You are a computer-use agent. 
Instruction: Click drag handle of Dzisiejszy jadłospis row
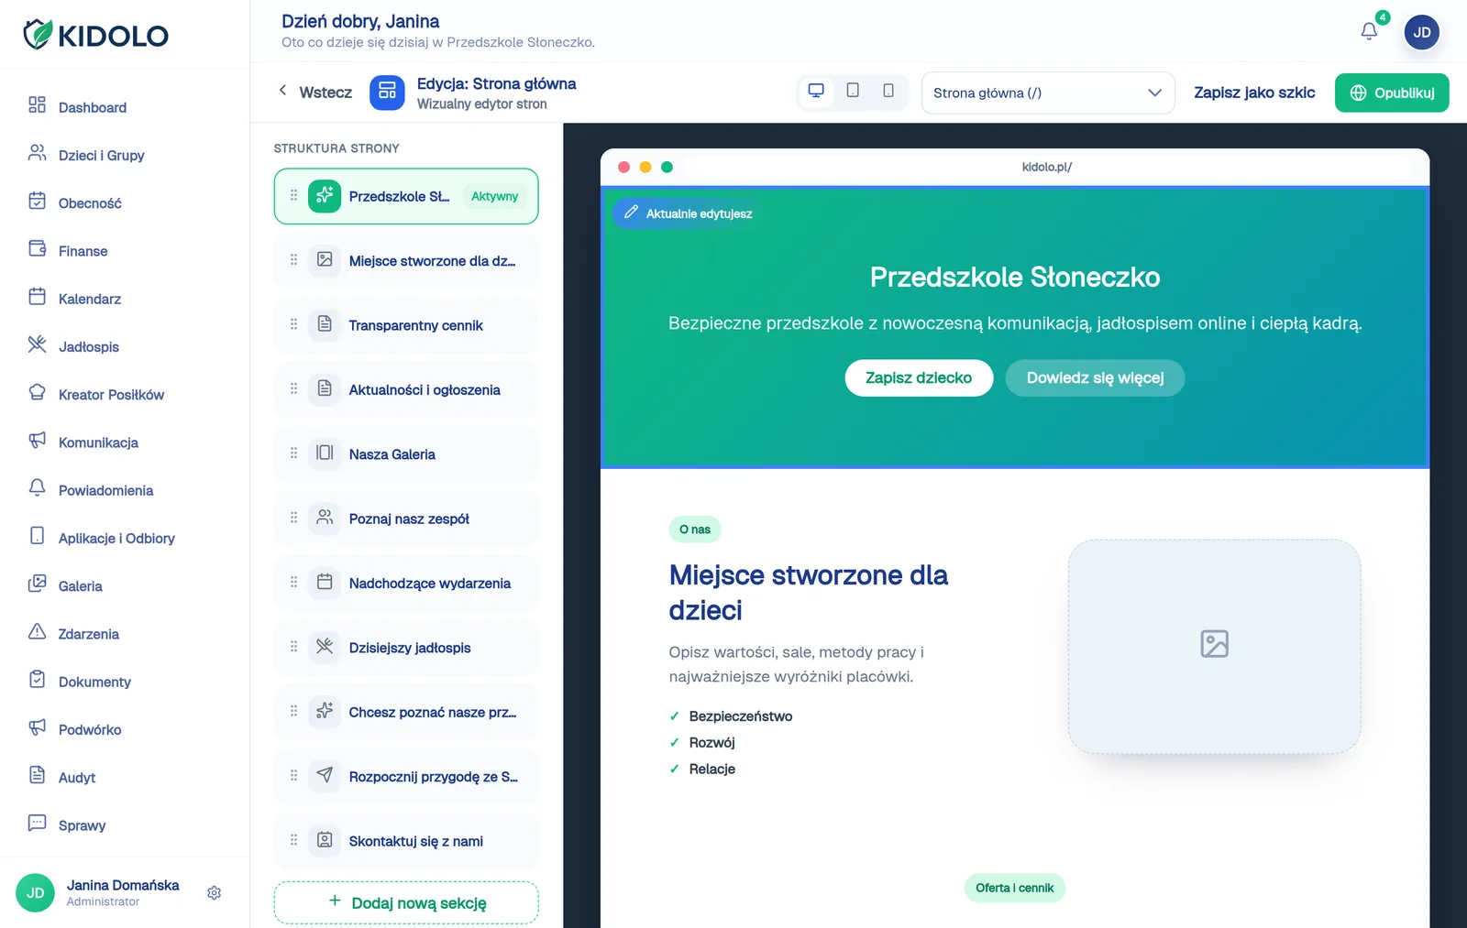[x=293, y=647]
